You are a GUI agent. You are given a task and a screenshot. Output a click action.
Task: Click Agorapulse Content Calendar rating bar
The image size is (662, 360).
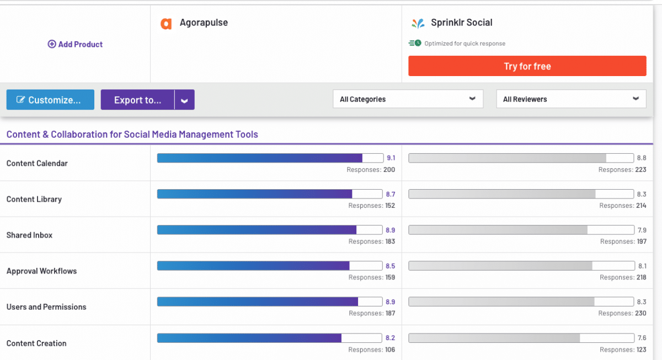pyautogui.click(x=270, y=158)
